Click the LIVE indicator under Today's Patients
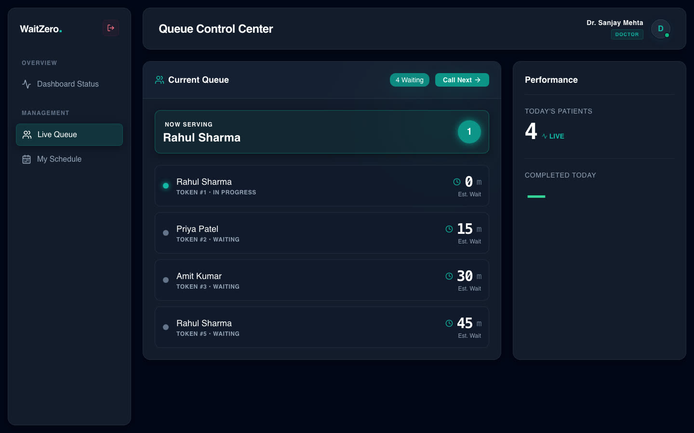Screen dimensions: 694x433 point(553,136)
